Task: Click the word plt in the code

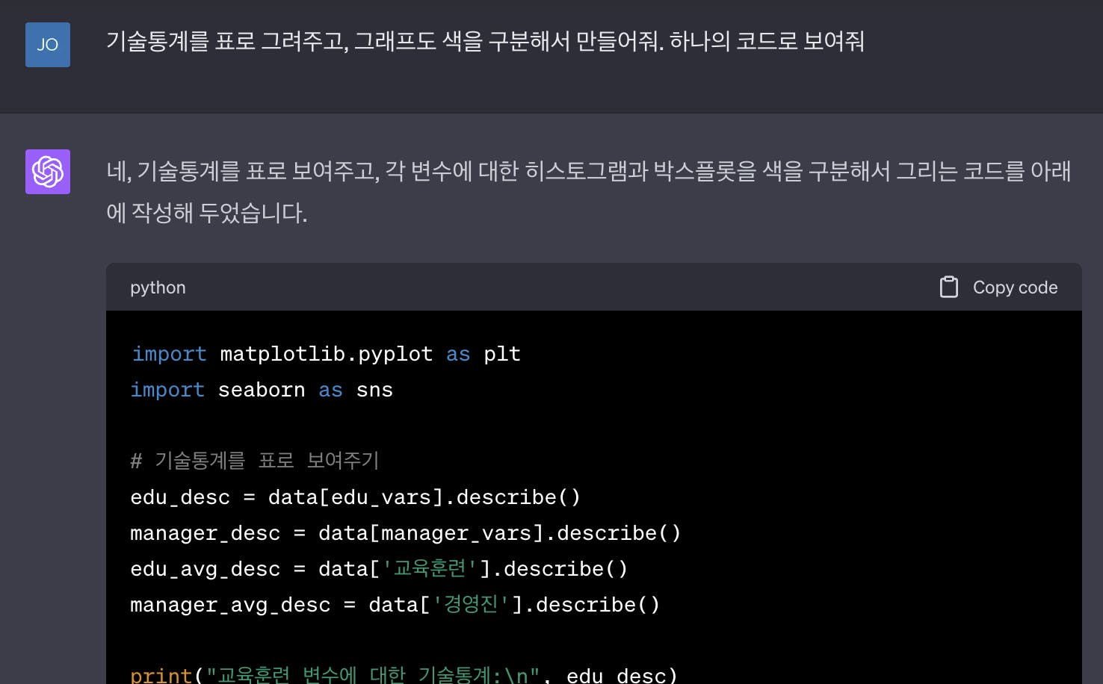Action: 502,354
